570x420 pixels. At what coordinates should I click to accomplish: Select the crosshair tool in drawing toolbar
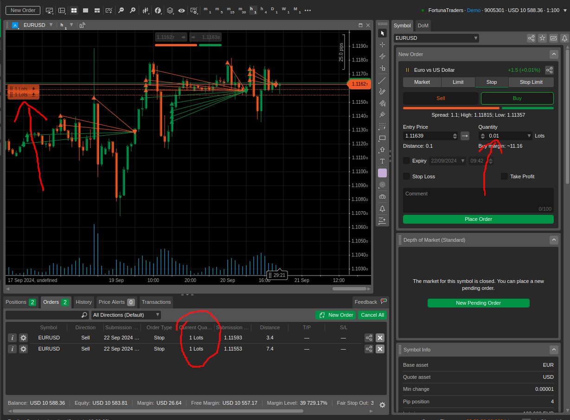(x=382, y=44)
